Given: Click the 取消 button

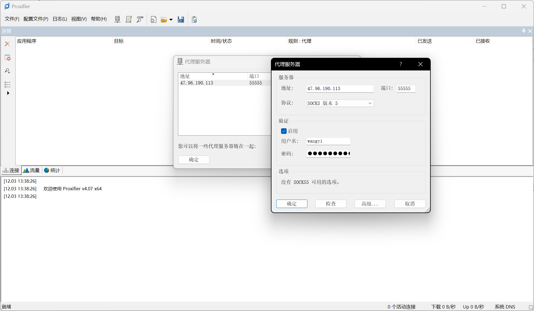Looking at the screenshot, I should coord(410,204).
